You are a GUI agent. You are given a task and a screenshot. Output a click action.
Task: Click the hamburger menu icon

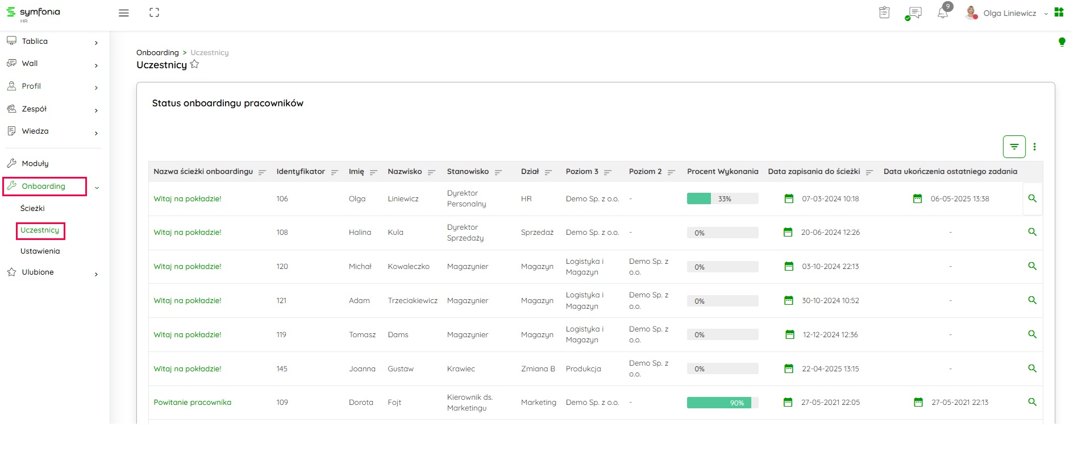pyautogui.click(x=123, y=13)
